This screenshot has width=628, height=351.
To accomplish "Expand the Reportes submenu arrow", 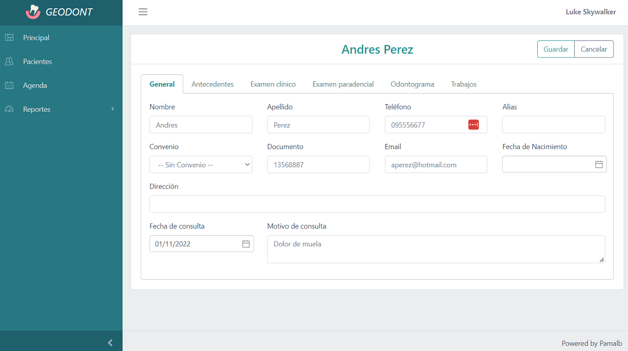I will 112,109.
